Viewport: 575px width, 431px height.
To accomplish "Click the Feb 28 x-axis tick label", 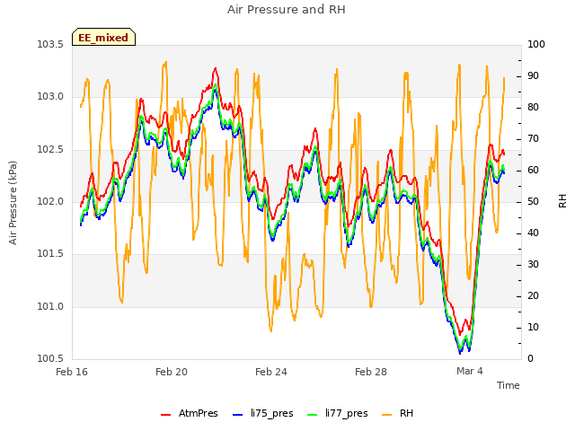I will 371,372.
